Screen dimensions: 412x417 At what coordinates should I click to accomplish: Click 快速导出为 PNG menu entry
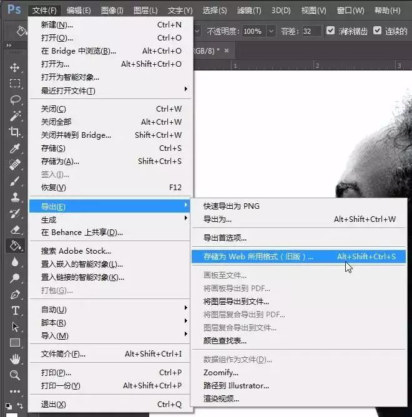pos(232,206)
